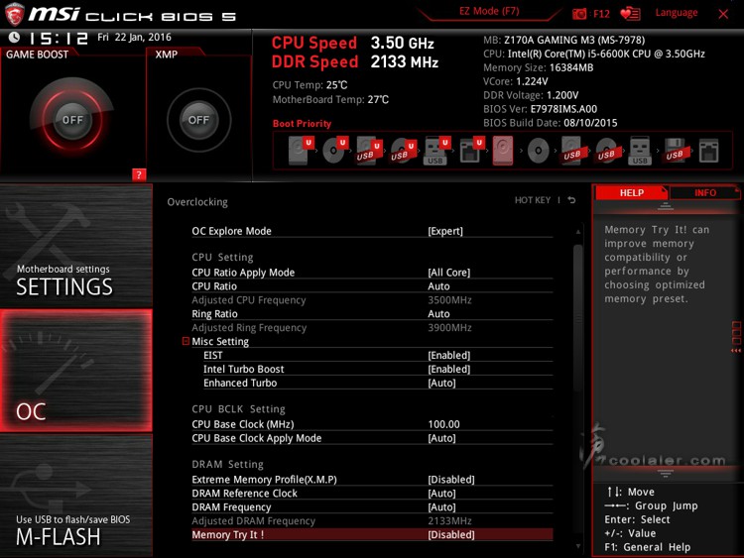Open DRAM Frequency [Auto] options
This screenshot has width=744, height=558.
[x=372, y=506]
